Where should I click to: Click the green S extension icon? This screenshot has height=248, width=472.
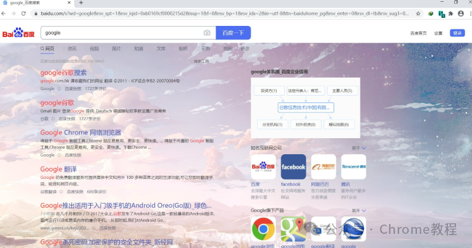click(x=442, y=14)
